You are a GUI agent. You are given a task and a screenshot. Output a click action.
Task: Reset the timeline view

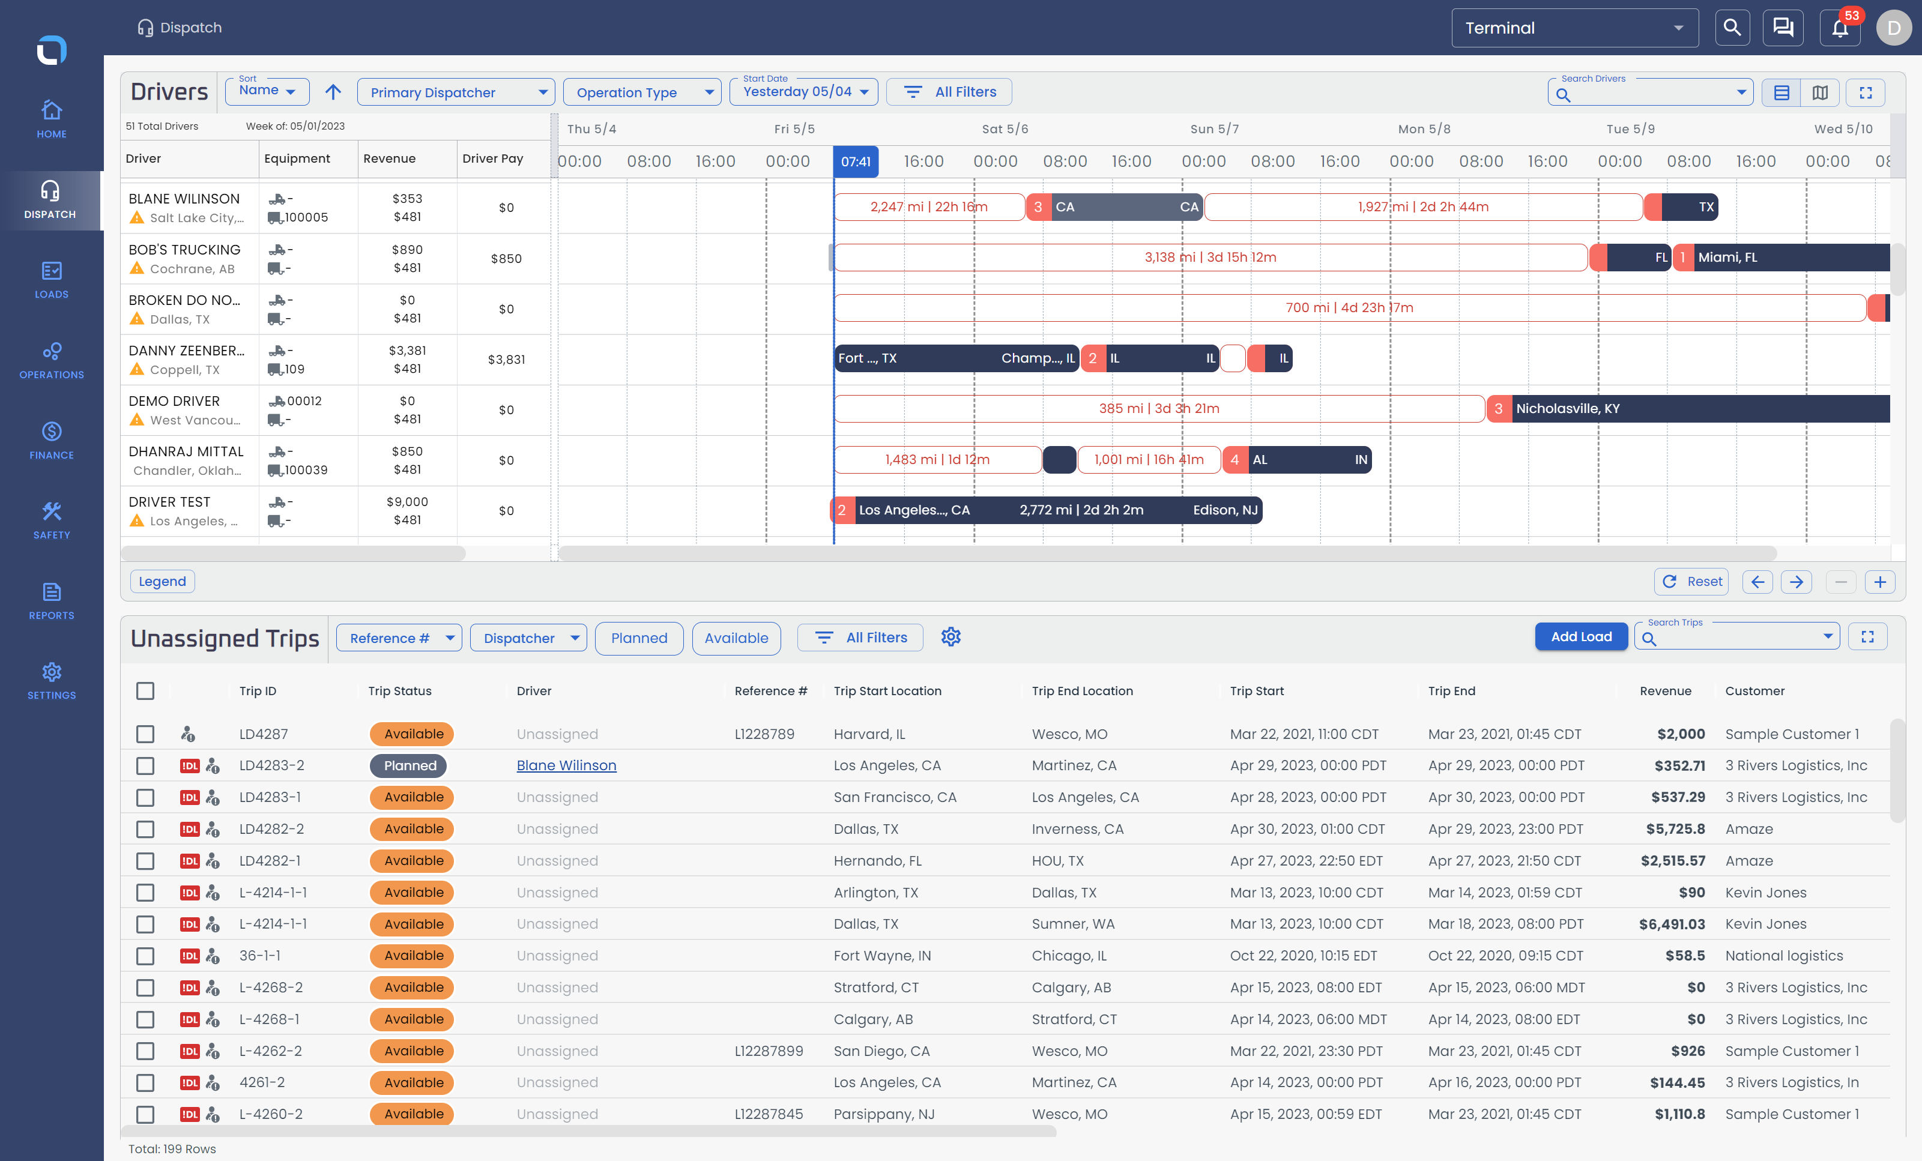click(x=1691, y=582)
